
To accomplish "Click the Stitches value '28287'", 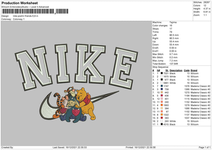I will [207, 2].
